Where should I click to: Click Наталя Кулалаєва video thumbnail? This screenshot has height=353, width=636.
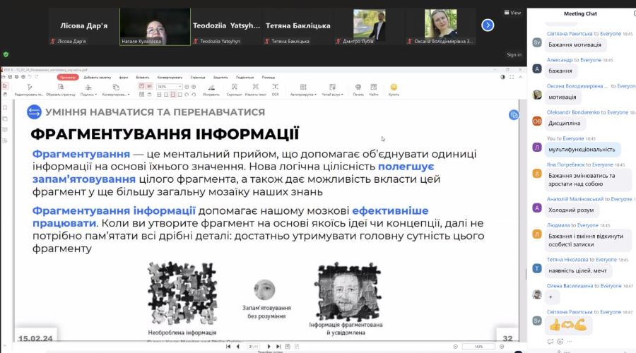click(155, 26)
